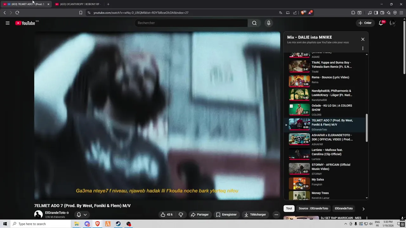This screenshot has height=228, width=406.
Task: Close the 7ELMET ADO 7 browser tab
Action: 48,4
